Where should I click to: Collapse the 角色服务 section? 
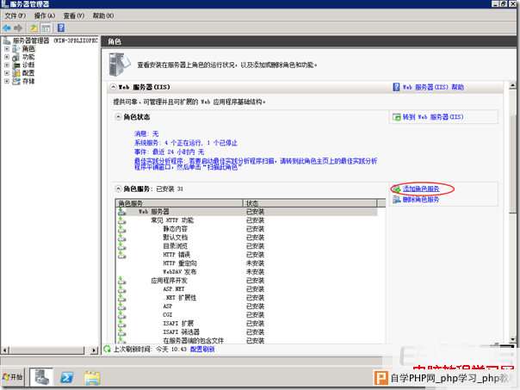coord(118,188)
